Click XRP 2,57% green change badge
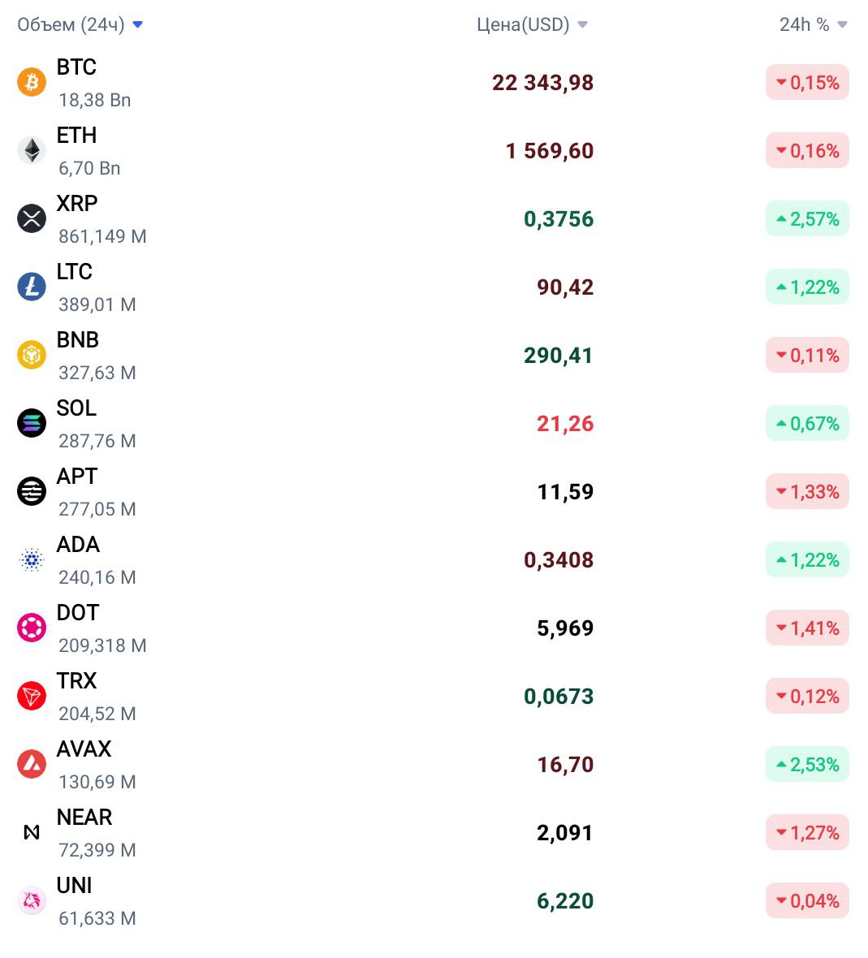This screenshot has width=868, height=958. 808,218
